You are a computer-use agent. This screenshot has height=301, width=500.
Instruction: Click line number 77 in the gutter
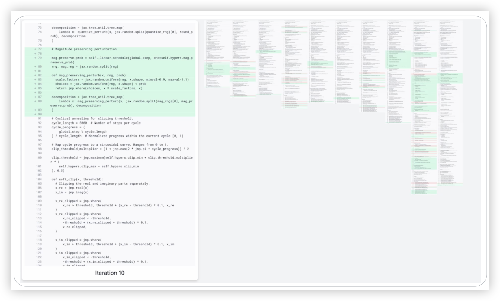pos(40,49)
